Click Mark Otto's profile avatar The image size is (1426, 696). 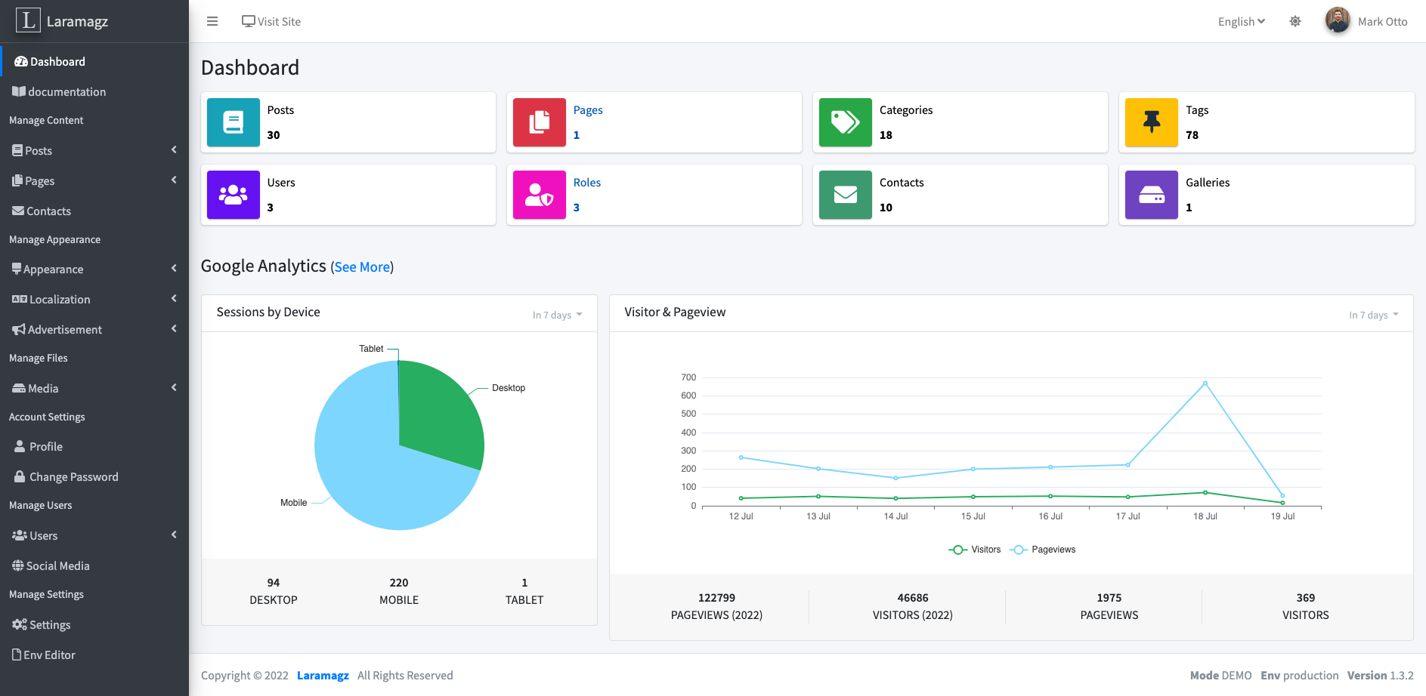point(1338,20)
